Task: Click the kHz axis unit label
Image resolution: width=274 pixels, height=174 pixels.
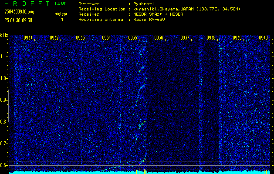Action: 4,35
